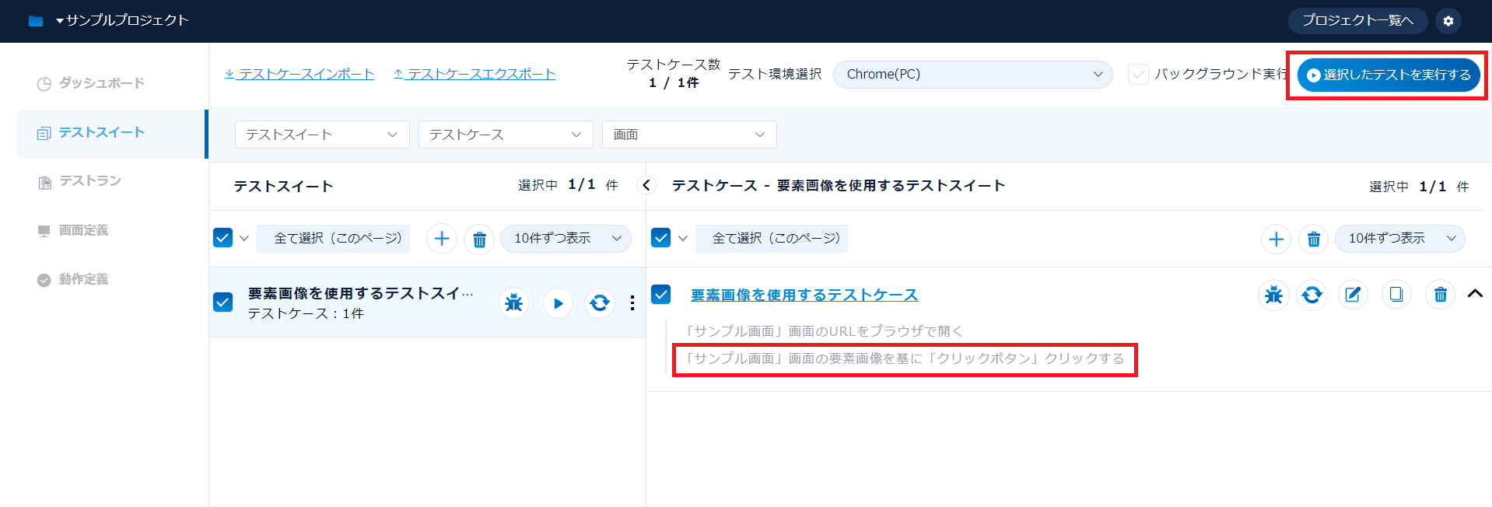Copy the test case with duplicate icon
The height and width of the screenshot is (507, 1492).
(1396, 295)
